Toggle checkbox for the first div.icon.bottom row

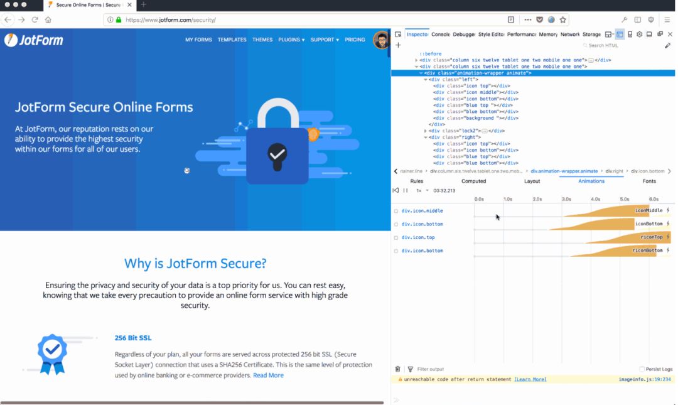395,224
